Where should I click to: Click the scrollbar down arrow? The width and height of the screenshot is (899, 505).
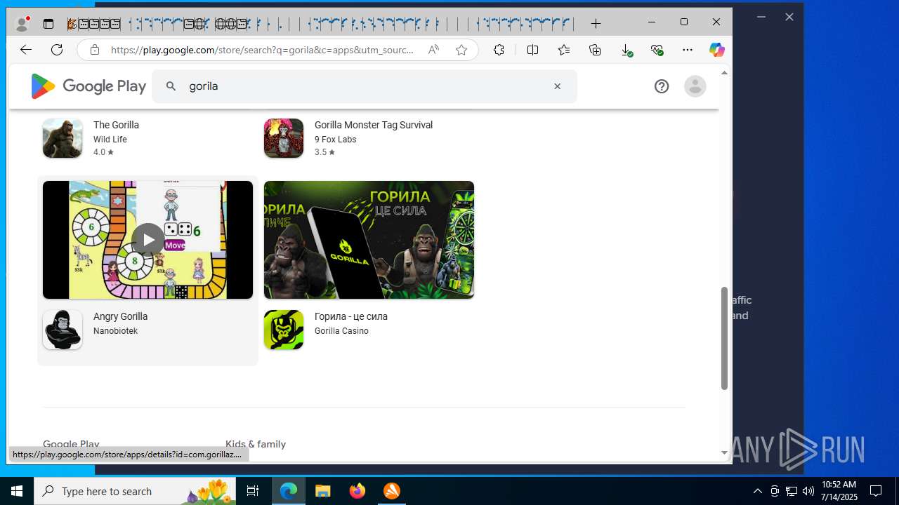coord(724,453)
